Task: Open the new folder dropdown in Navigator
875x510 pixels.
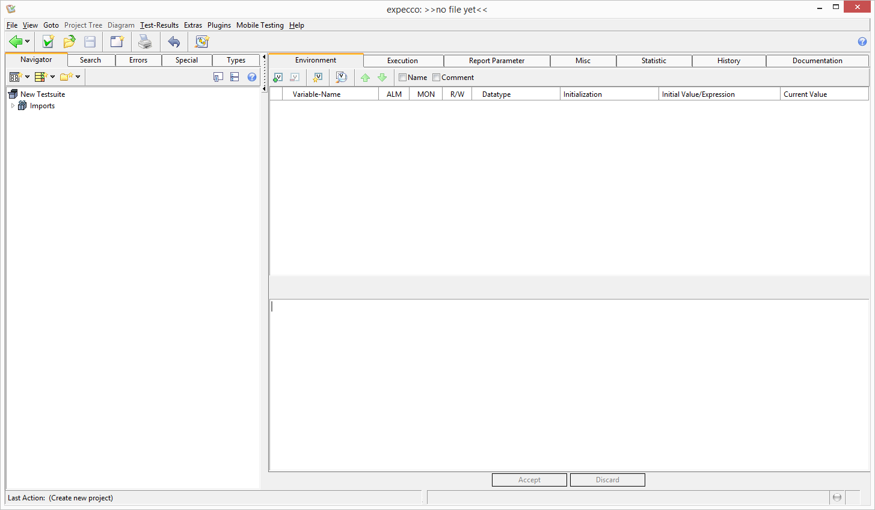Action: (x=78, y=77)
